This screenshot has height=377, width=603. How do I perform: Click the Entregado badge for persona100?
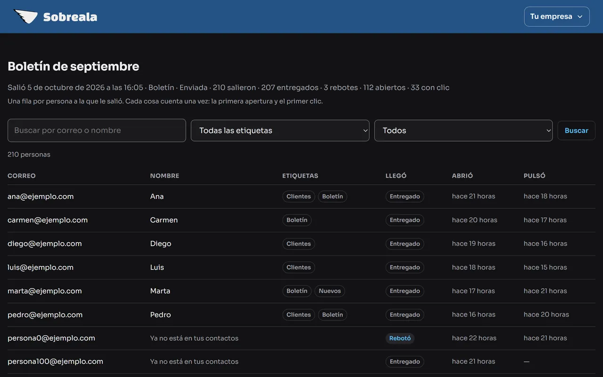(405, 361)
